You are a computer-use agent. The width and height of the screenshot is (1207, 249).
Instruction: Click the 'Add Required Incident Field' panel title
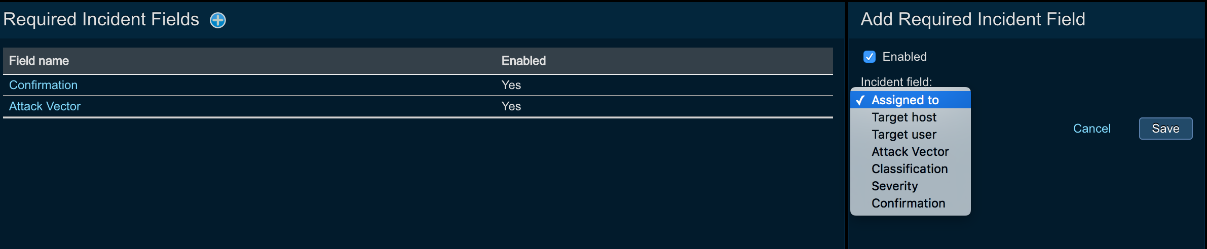tap(973, 19)
